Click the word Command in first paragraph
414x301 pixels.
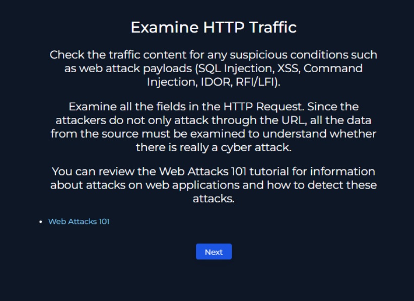(x=333, y=69)
